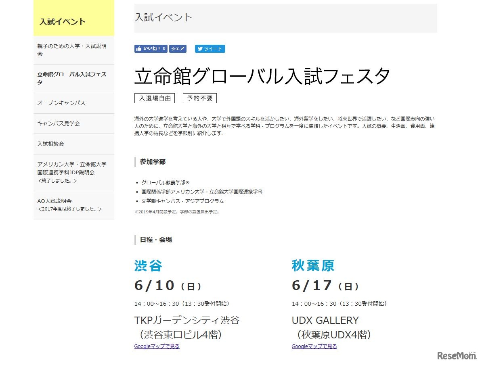Open キャンパス見学会 sidebar item
Viewport: 482px width, 365px height.
tap(74, 123)
